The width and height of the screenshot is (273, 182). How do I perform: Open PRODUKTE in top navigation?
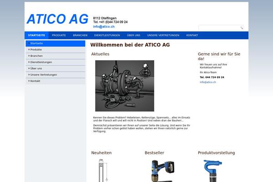[x=59, y=35]
